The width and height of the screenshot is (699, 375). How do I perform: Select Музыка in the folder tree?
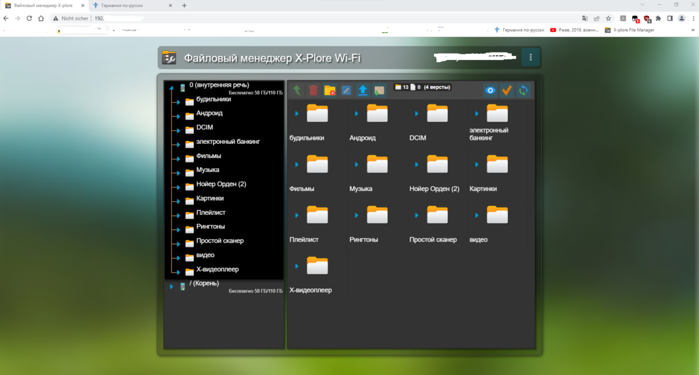[208, 170]
